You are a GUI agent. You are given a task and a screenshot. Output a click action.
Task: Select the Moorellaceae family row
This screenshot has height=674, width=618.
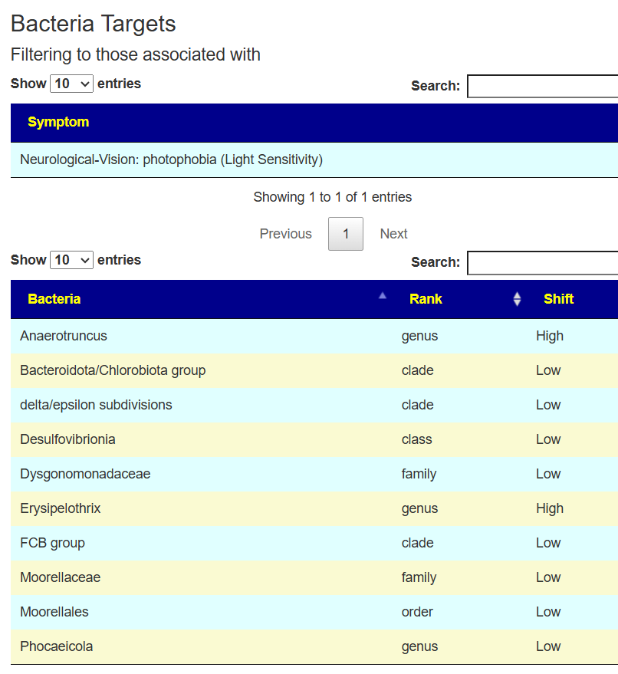tap(60, 577)
